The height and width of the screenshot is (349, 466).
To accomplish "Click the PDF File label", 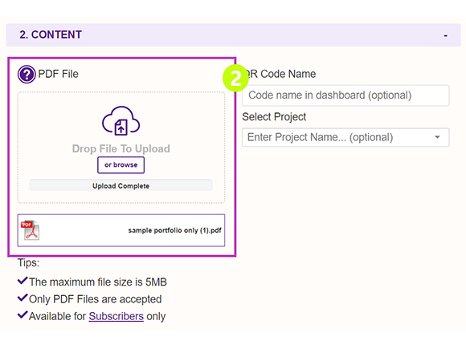I will pos(58,74).
